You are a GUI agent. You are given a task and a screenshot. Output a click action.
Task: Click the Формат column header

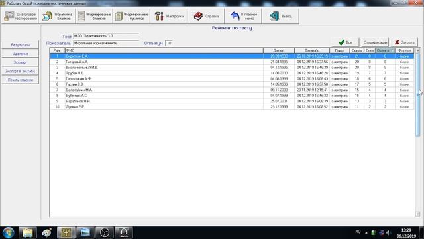point(405,50)
